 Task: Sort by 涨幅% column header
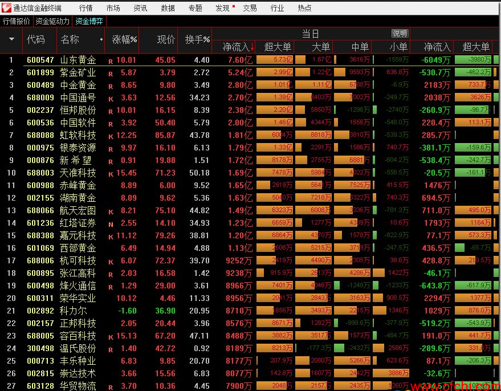click(124, 39)
